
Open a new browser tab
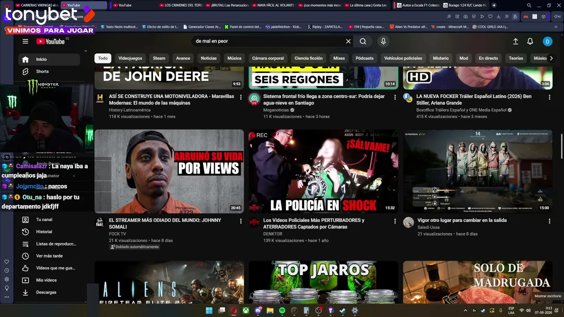point(494,5)
